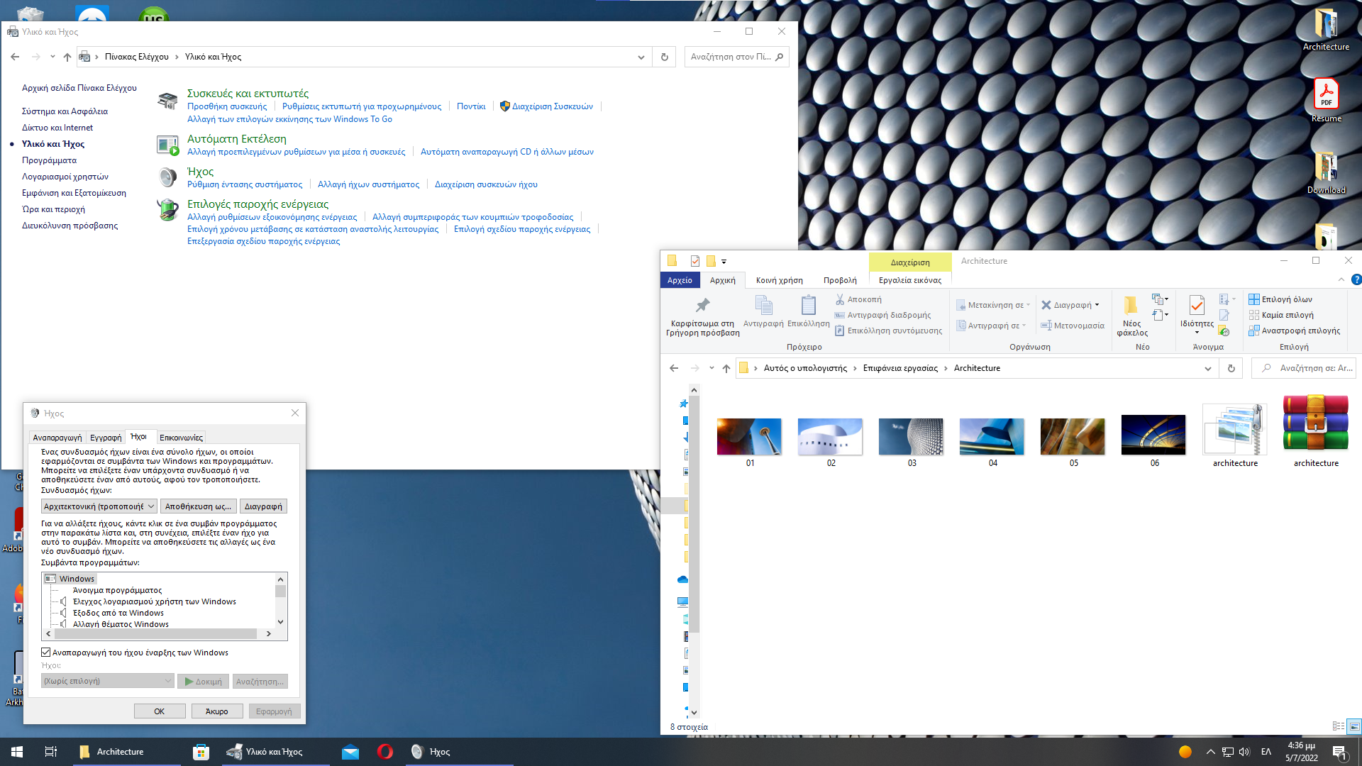Uncheck playing the Windows startup sound

[45, 651]
